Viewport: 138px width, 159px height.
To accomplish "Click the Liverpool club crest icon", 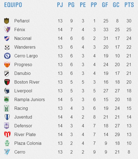I will 7,91.
